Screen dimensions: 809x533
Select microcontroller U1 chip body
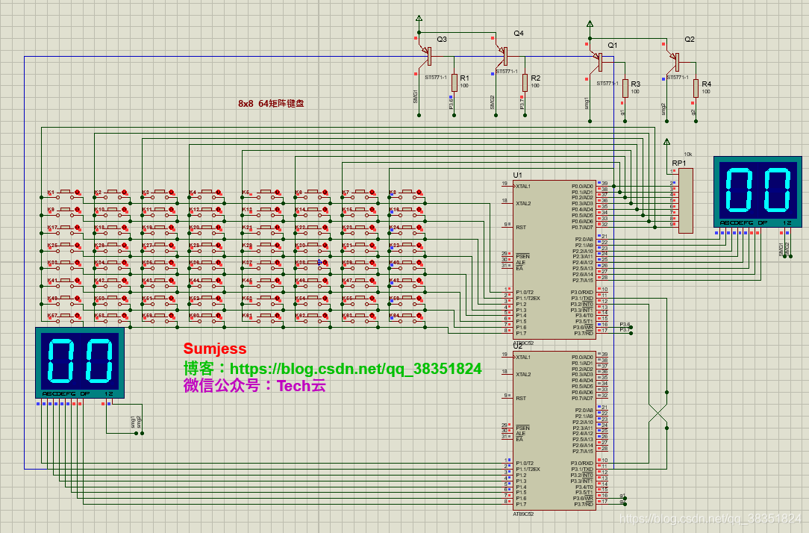click(555, 260)
